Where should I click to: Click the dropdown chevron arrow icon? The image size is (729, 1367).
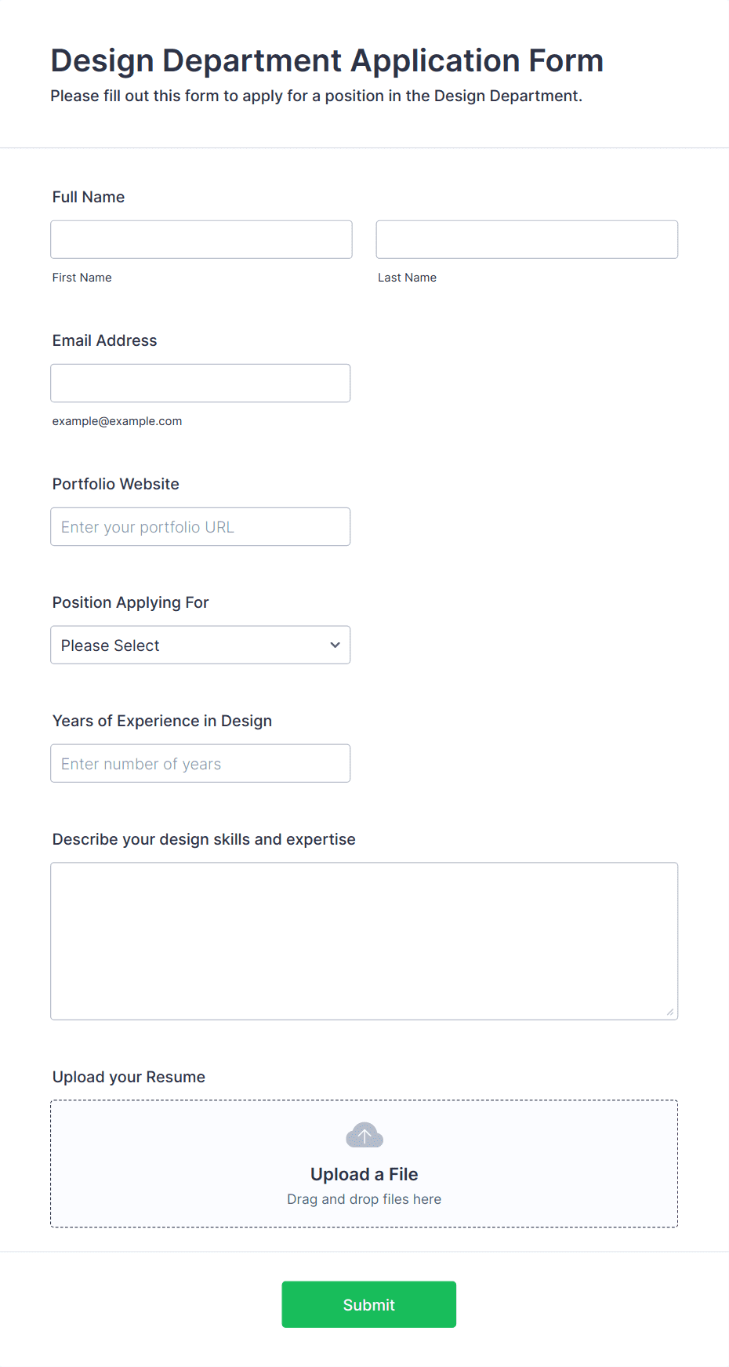(x=335, y=645)
